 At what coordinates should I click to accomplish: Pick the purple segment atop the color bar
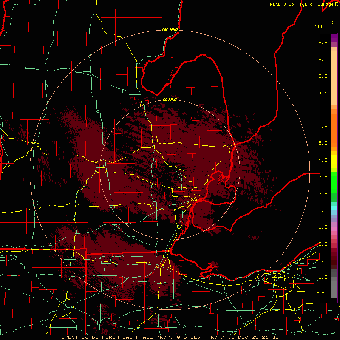coord(334,38)
